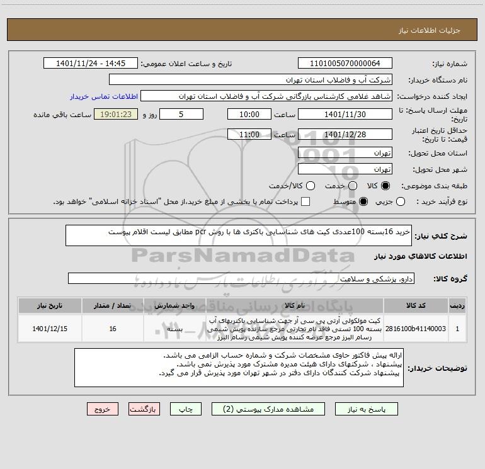The width and height of the screenshot is (485, 469).
Task: Select the خدمت radio button
Action: click(353, 186)
